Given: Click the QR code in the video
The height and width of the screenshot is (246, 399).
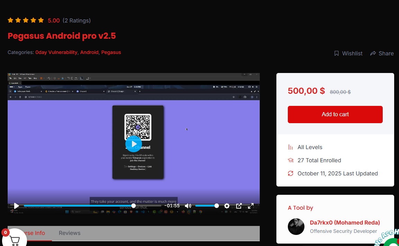Looking at the screenshot, I should (138, 127).
